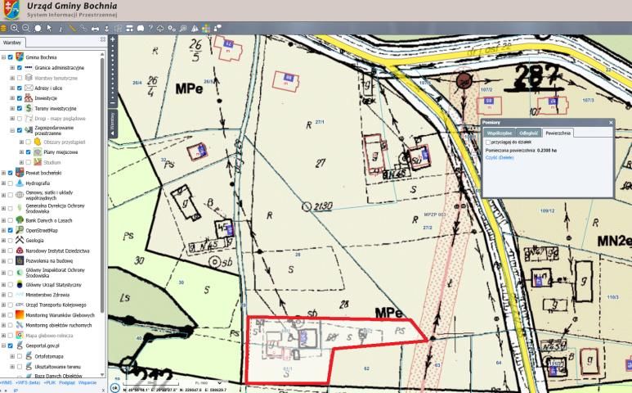The image size is (632, 393).
Task: Enable the Warstwy tematyczne layer checkbox
Action: [x=20, y=78]
